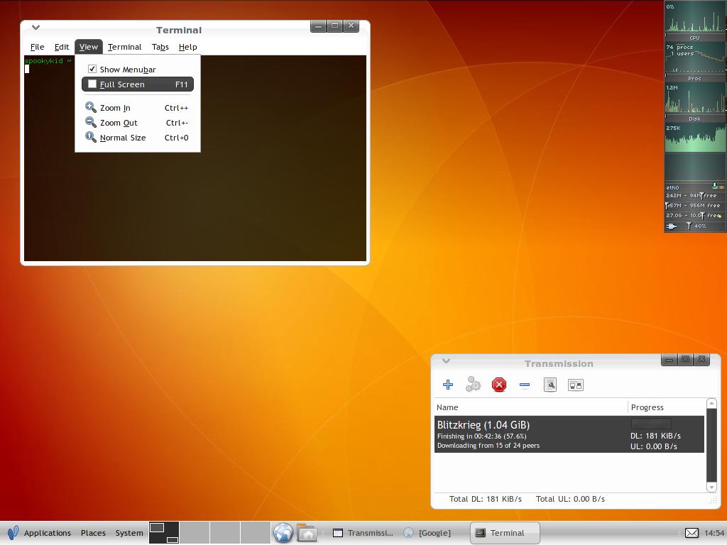Open the Terminal menu in the menubar
This screenshot has width=727, height=545.
[x=124, y=47]
